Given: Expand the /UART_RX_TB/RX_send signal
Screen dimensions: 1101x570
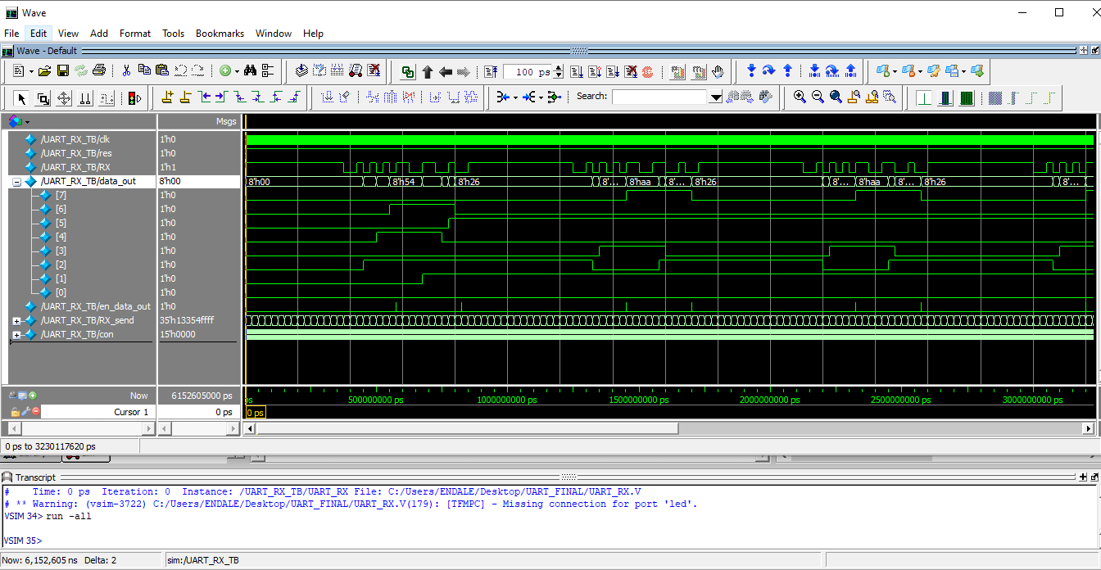Looking at the screenshot, I should click(16, 321).
